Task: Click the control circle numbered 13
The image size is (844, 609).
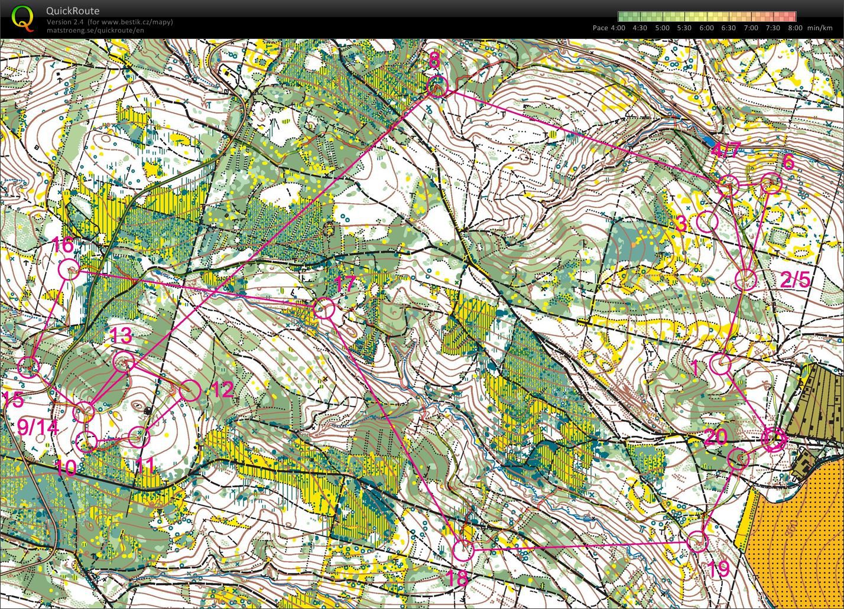Action: (124, 362)
